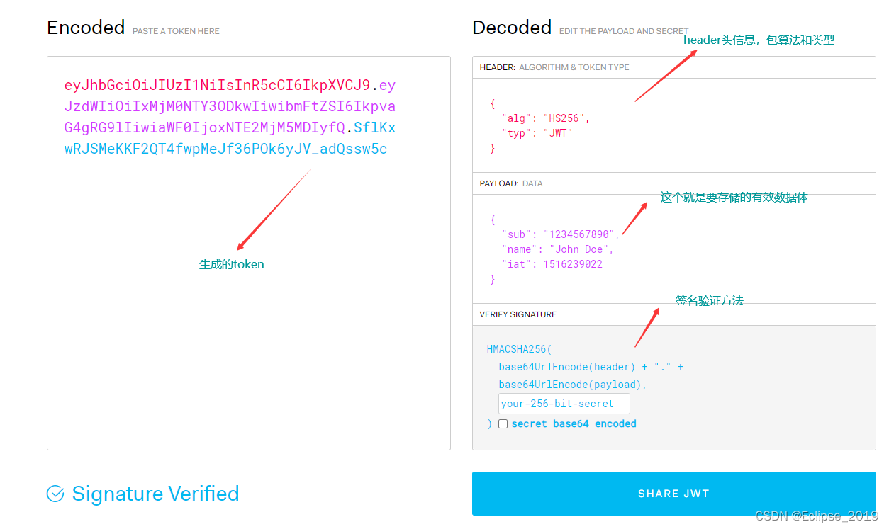
Task: Click the red header segment of the token
Action: 217,86
